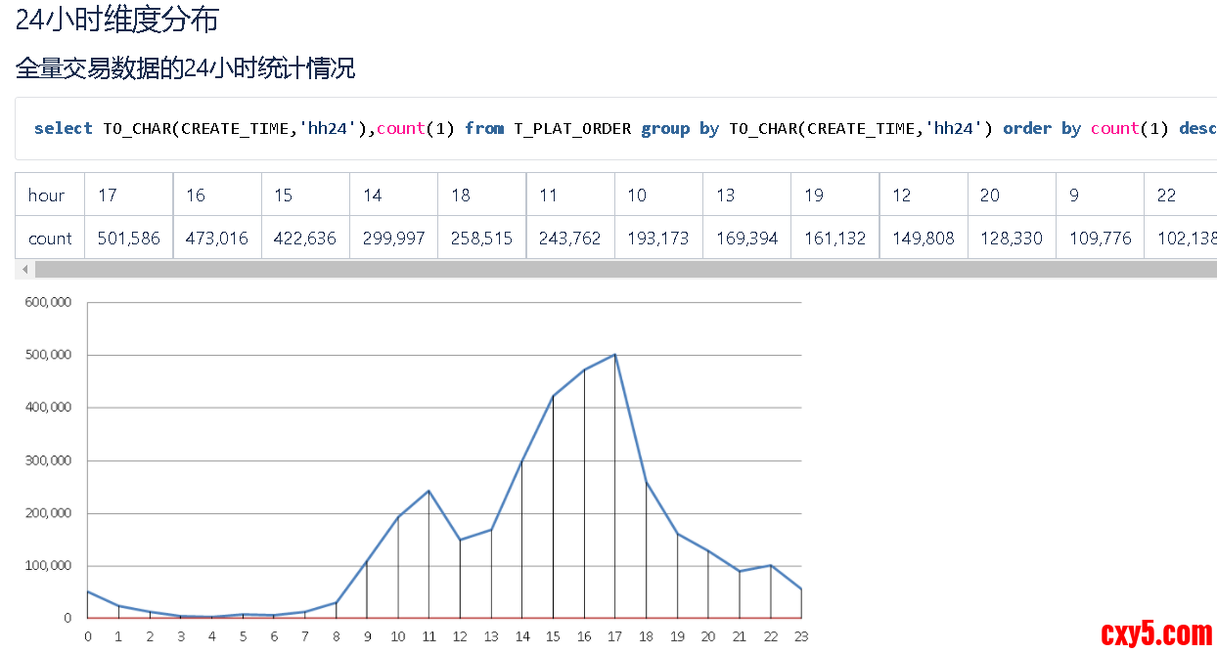Select the cell with value 109,776

1100,238
